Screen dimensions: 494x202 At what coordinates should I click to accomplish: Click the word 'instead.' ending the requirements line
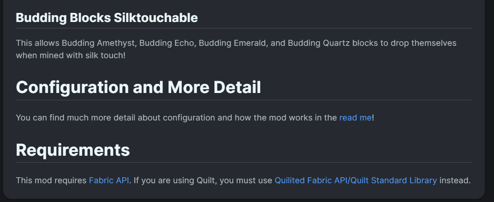tap(455, 180)
